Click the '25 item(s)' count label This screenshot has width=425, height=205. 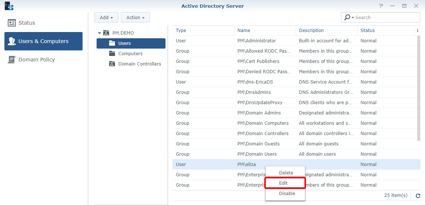pyautogui.click(x=396, y=195)
